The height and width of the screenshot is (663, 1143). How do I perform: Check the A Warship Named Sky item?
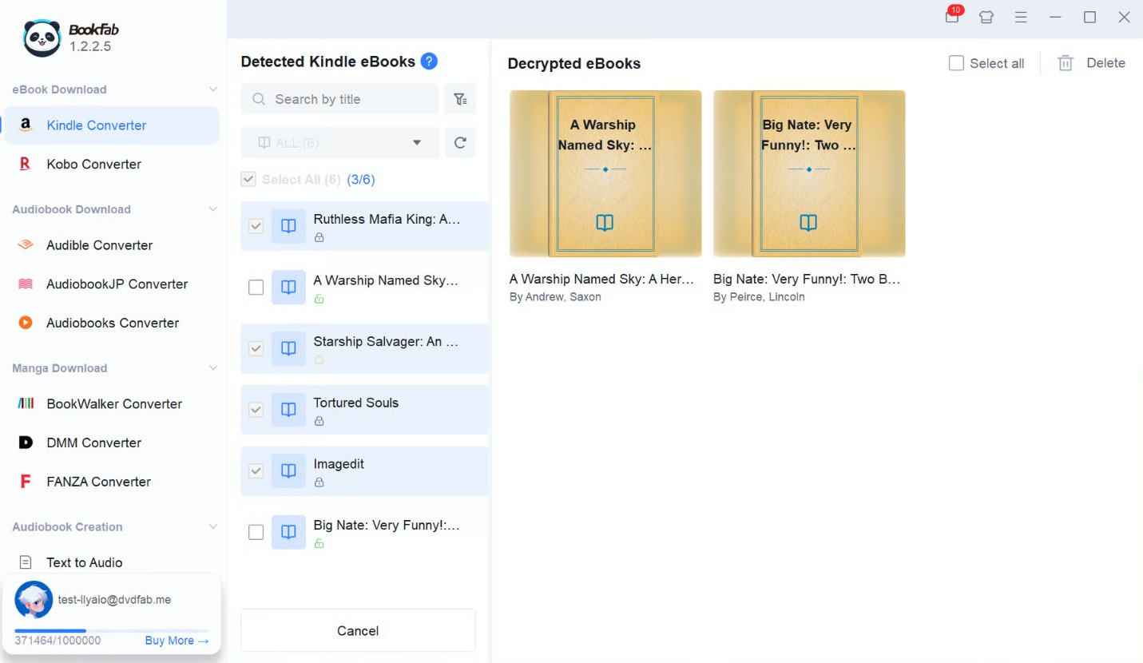pyautogui.click(x=256, y=288)
